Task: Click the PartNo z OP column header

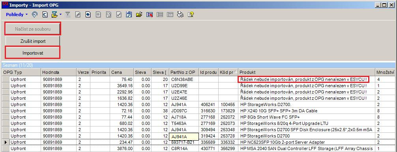Action: [x=184, y=73]
